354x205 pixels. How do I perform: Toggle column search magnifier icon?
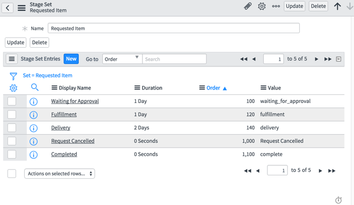(x=34, y=87)
